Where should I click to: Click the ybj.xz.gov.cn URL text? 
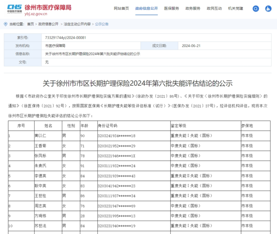point(36,14)
